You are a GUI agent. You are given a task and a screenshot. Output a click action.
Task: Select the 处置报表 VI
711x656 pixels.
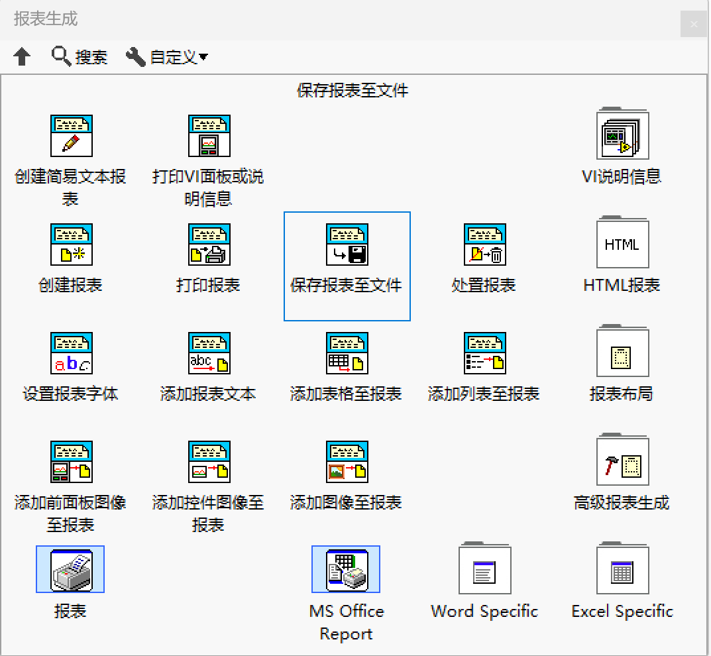(484, 243)
